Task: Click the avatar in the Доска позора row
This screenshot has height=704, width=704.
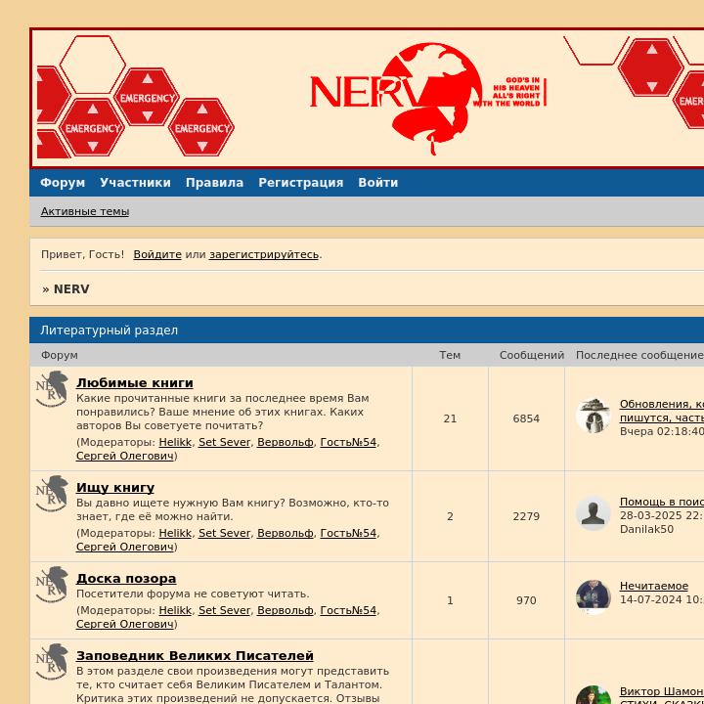Action: pos(593,597)
